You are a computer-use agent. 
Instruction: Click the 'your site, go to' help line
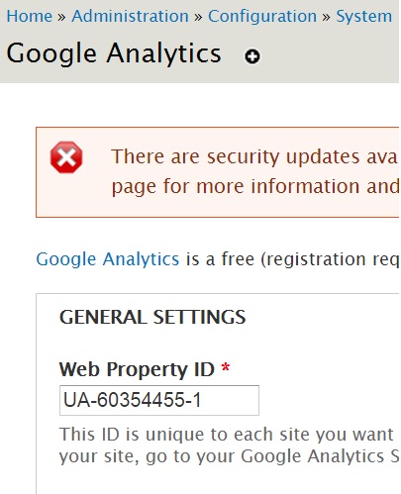229,456
